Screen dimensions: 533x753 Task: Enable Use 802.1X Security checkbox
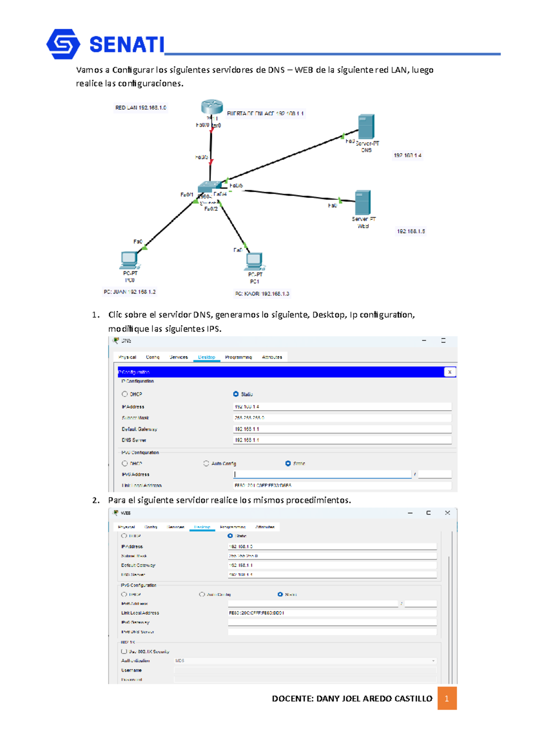[x=124, y=651]
